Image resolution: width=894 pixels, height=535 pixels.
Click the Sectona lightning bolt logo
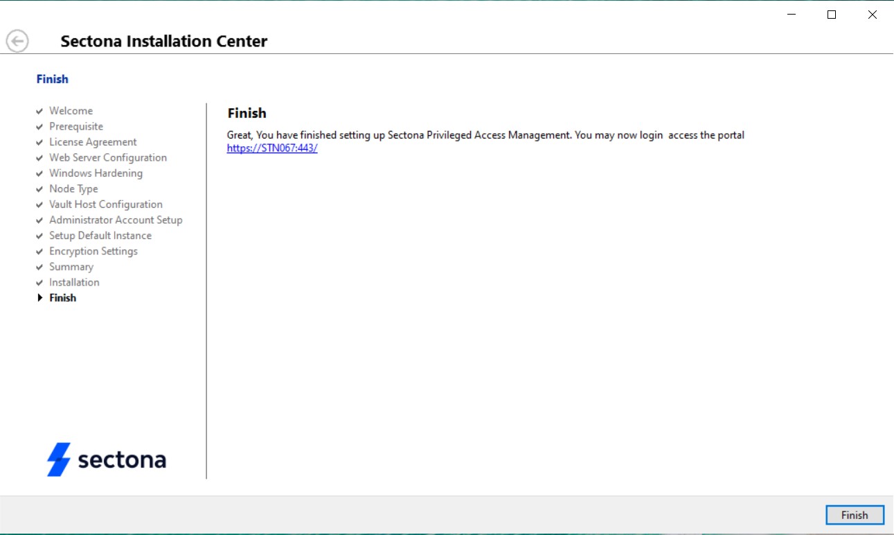59,459
